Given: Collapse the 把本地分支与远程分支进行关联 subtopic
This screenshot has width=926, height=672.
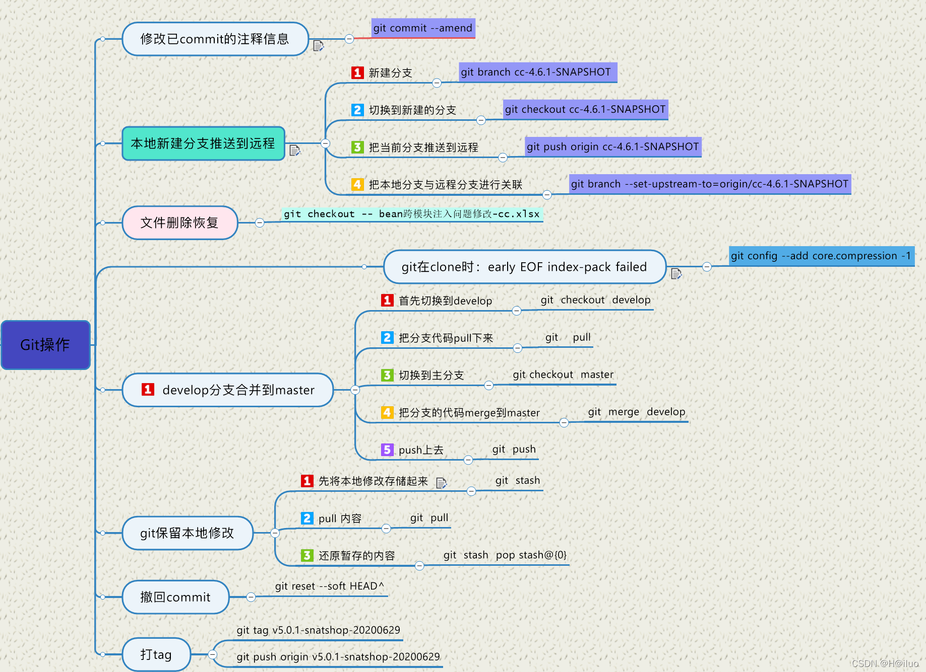Looking at the screenshot, I should coord(547,195).
